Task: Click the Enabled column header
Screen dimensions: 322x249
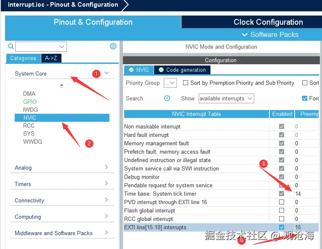Action: 282,114
